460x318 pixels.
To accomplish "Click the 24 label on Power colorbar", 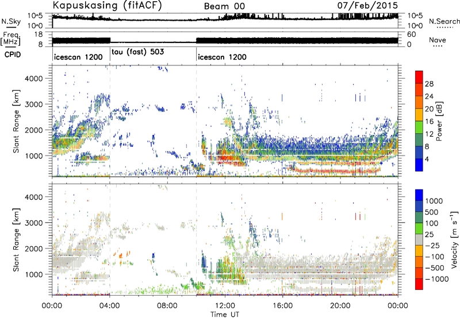I will coord(429,96).
